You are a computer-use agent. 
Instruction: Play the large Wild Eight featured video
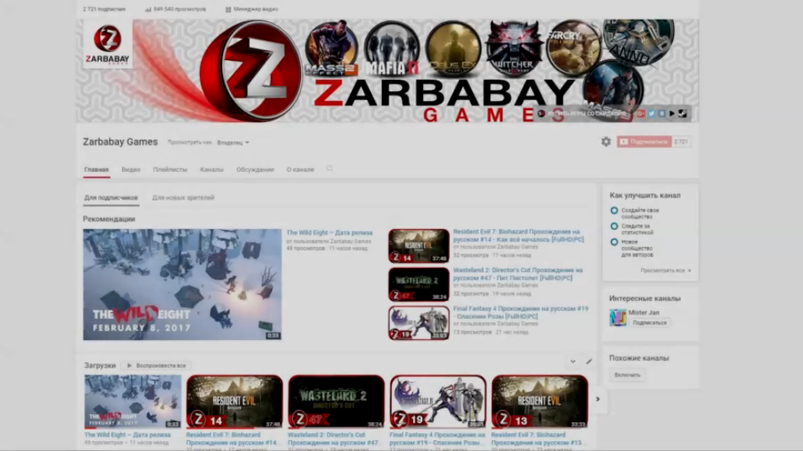(183, 284)
